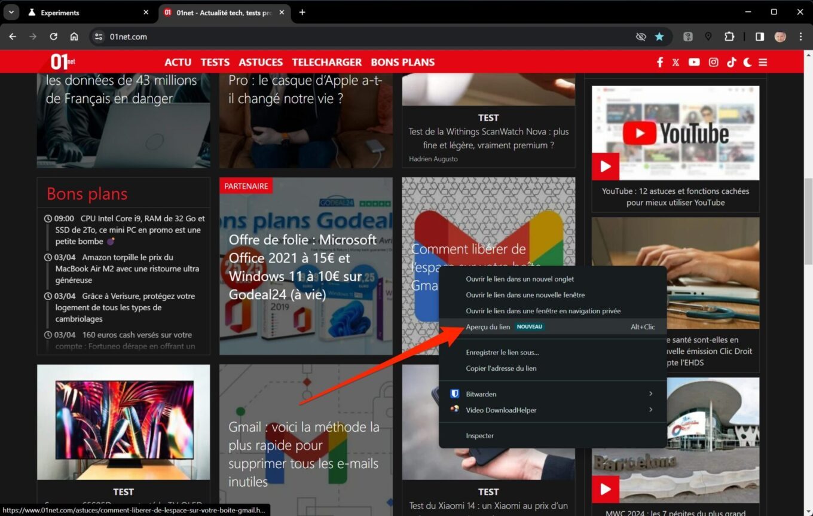Select 'Aperçu du lien' menu entry

coord(552,327)
